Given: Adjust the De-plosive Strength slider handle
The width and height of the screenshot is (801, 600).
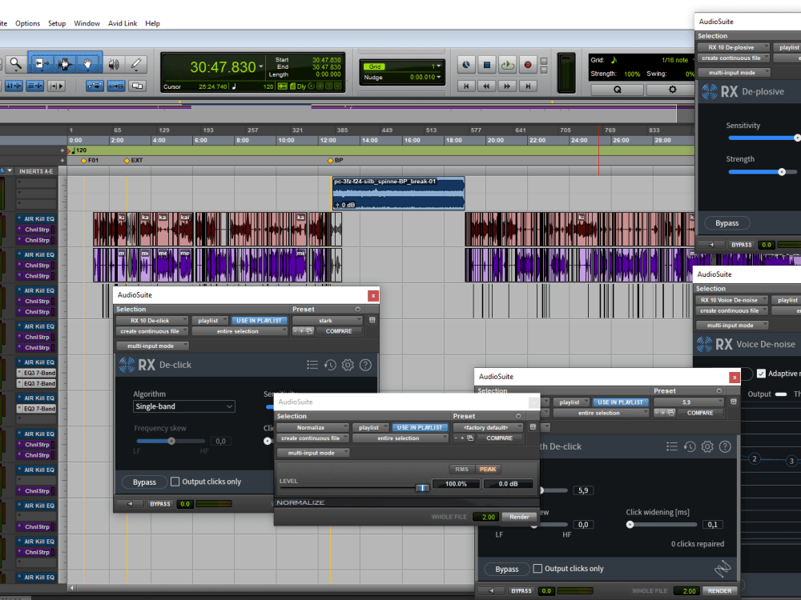Looking at the screenshot, I should pos(782,172).
